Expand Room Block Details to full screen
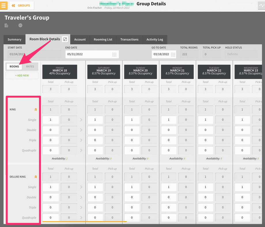The image size is (265, 227). 65,39
